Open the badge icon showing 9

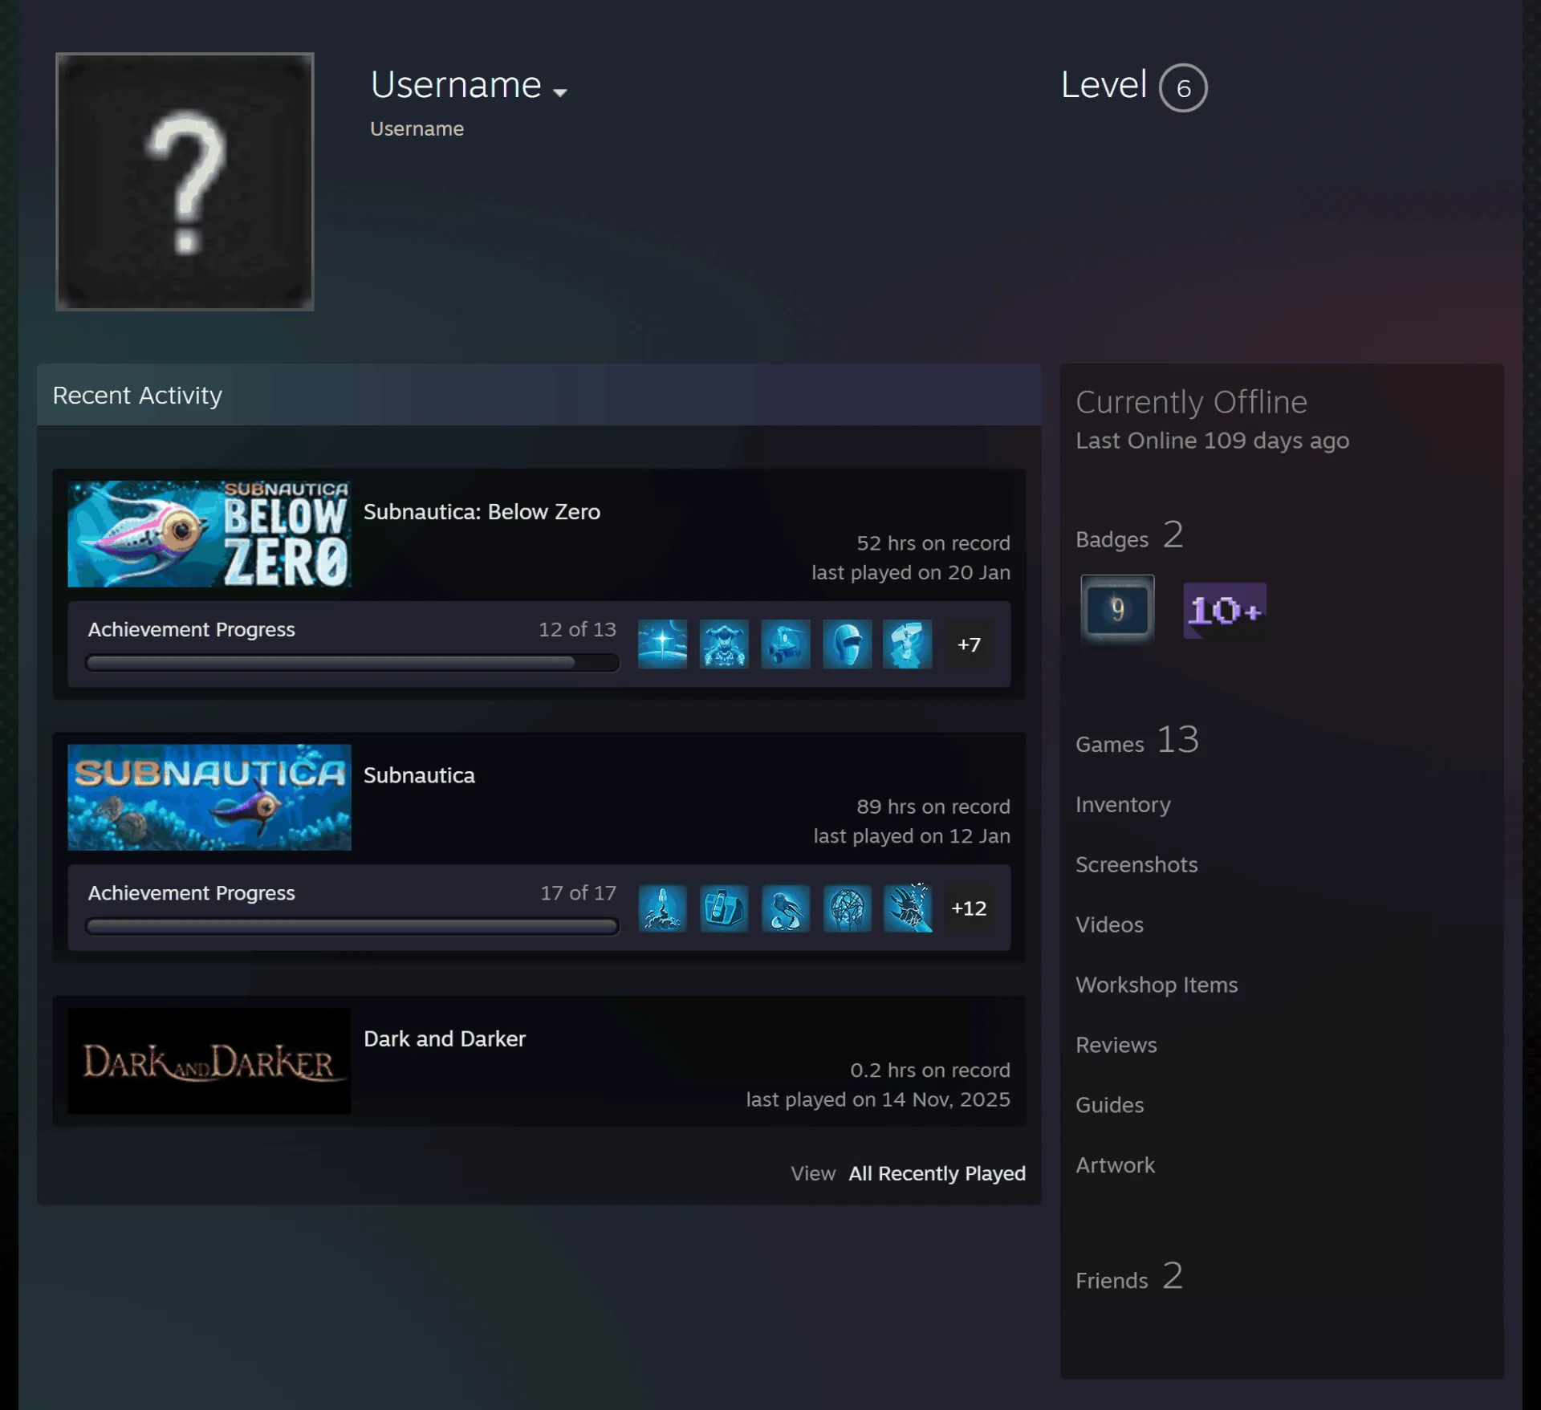(1117, 609)
